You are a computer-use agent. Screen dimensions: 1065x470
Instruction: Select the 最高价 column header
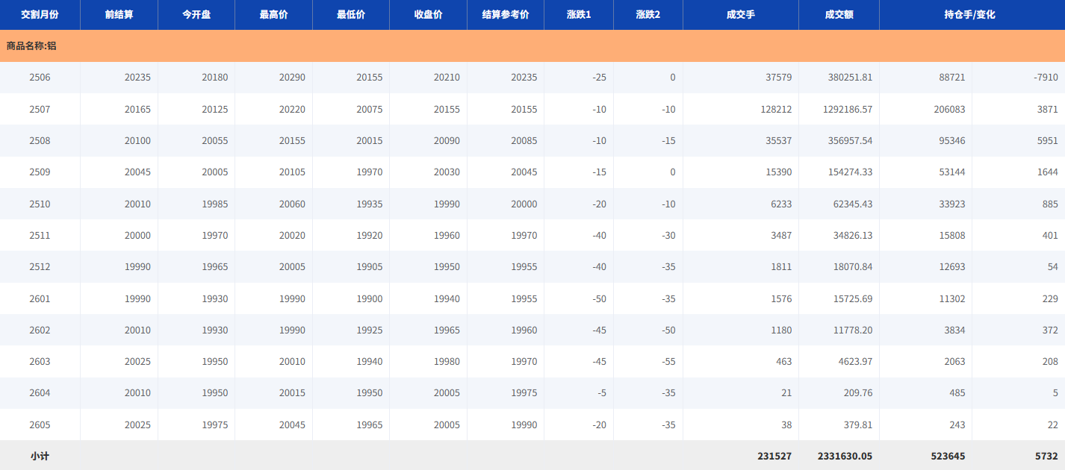tap(273, 15)
